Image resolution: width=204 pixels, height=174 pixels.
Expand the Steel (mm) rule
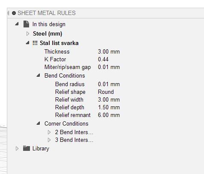click(x=28, y=34)
